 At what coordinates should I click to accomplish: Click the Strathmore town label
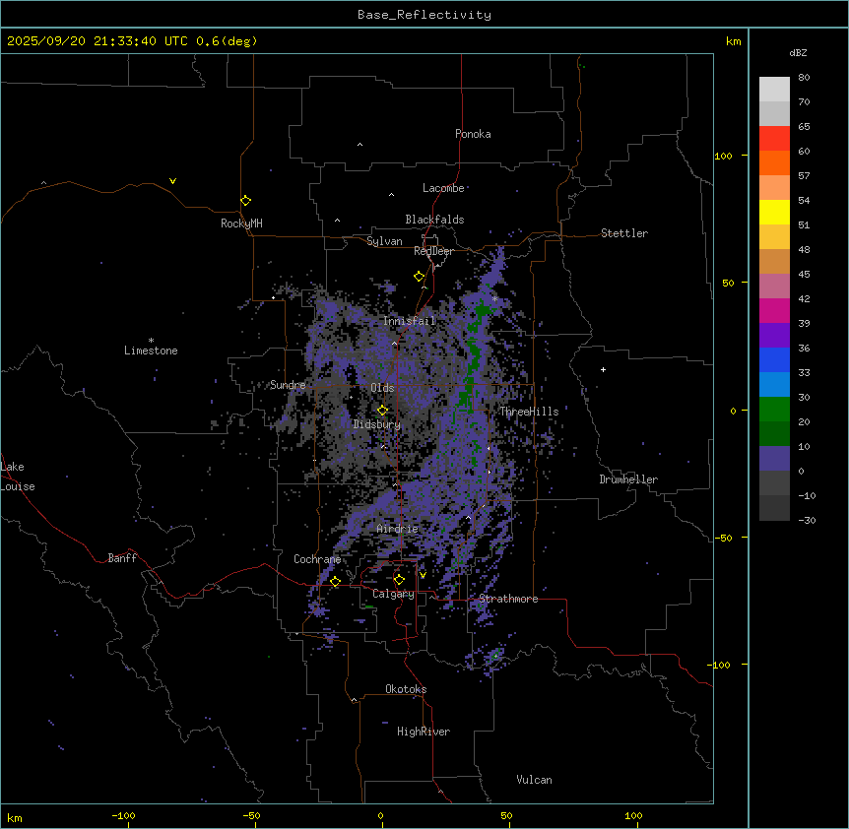click(x=508, y=599)
